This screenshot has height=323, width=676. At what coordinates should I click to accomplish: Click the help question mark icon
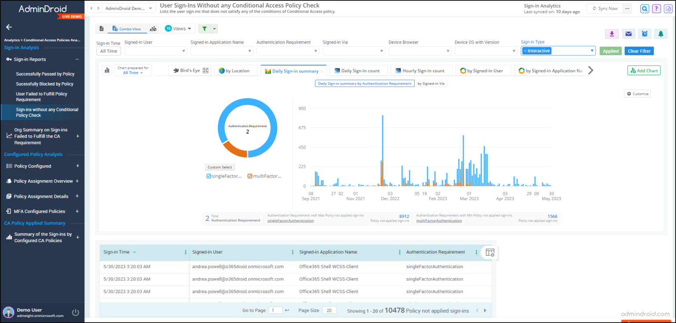pyautogui.click(x=655, y=8)
